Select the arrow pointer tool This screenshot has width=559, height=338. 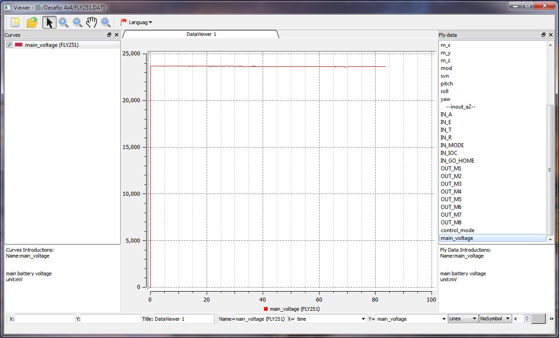[49, 22]
